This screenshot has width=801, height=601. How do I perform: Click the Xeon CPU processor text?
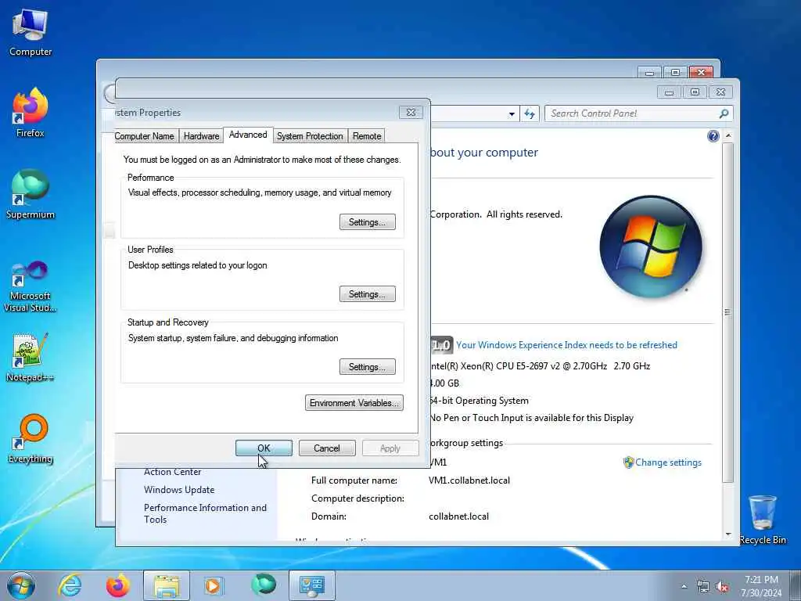pos(540,366)
